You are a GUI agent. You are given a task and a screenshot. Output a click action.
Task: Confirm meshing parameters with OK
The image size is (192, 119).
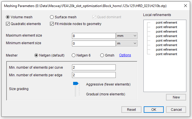pyautogui.click(x=154, y=110)
